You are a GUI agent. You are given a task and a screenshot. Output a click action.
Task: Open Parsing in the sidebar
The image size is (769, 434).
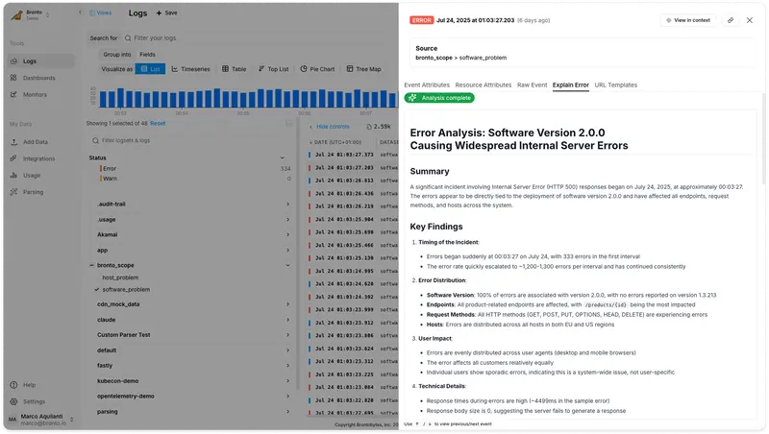pyautogui.click(x=40, y=192)
